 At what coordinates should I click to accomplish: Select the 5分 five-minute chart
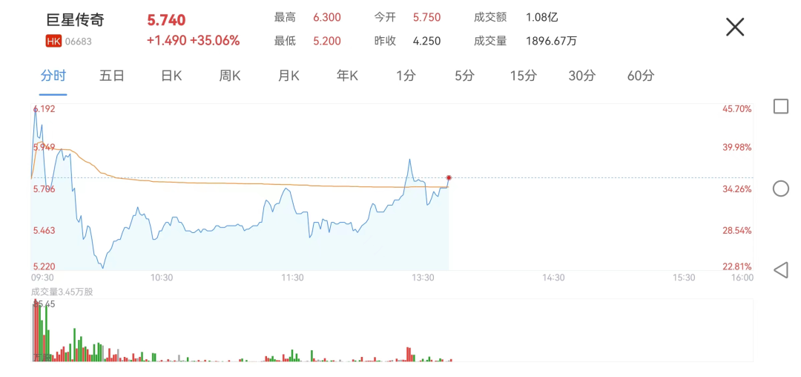tap(464, 76)
